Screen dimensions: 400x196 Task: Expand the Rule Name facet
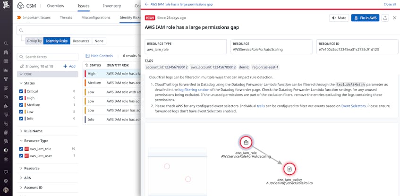coord(31,131)
